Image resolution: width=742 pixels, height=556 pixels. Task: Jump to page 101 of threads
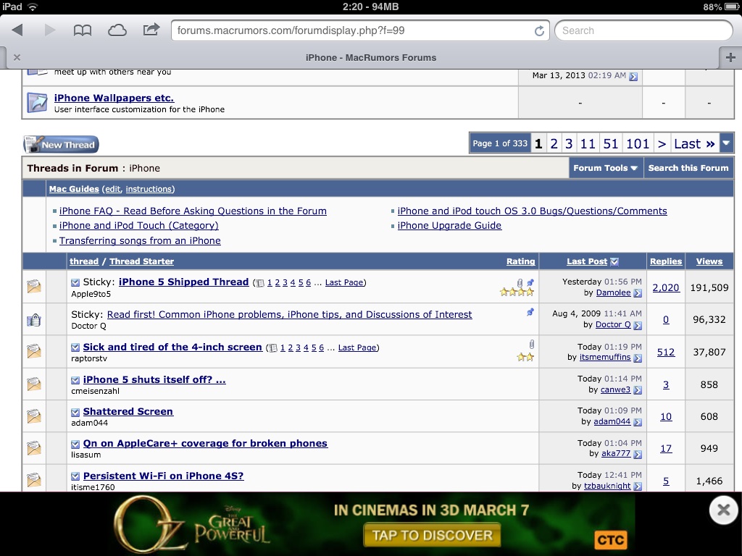click(x=638, y=143)
